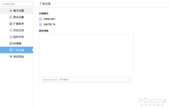Click the 拦截页面广告 label text

[x=49, y=25]
